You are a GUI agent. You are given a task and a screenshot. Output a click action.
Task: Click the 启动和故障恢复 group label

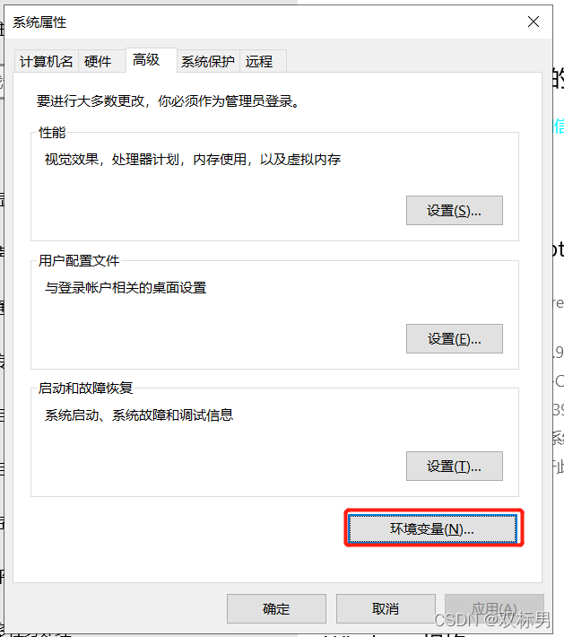(x=85, y=388)
